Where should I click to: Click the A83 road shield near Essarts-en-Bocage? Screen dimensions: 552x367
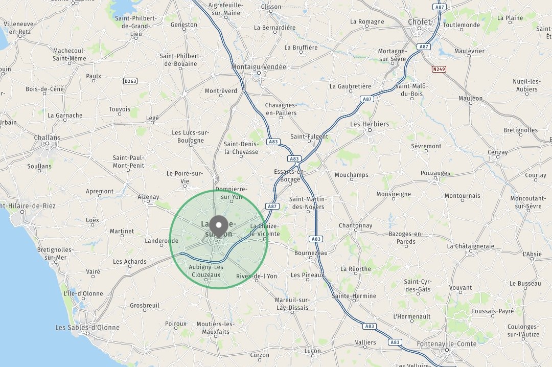click(x=294, y=159)
